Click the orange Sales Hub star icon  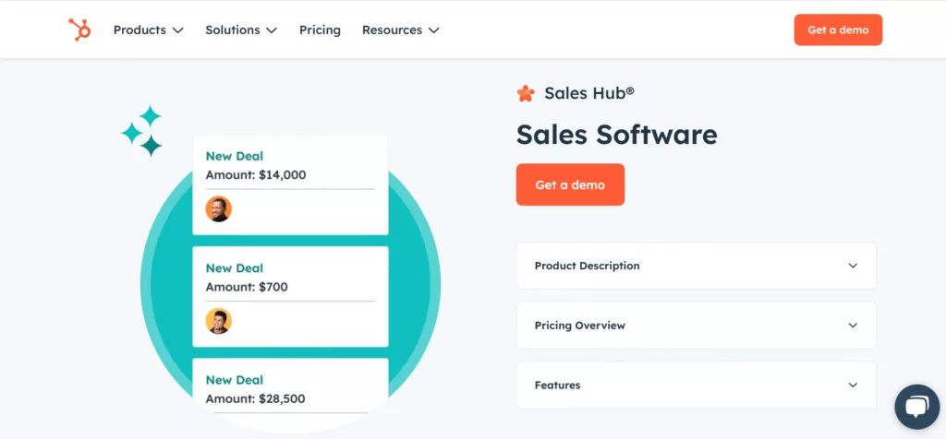(526, 93)
